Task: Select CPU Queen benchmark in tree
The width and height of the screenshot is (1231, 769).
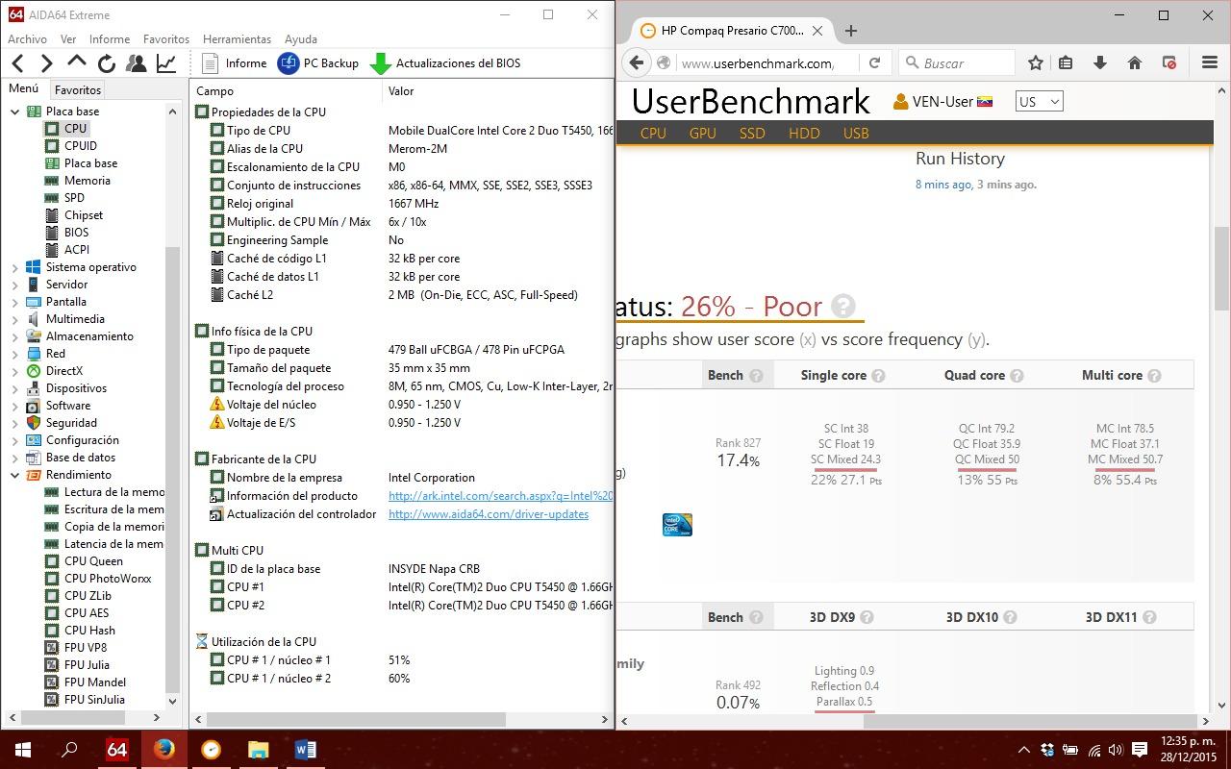Action: click(x=93, y=561)
